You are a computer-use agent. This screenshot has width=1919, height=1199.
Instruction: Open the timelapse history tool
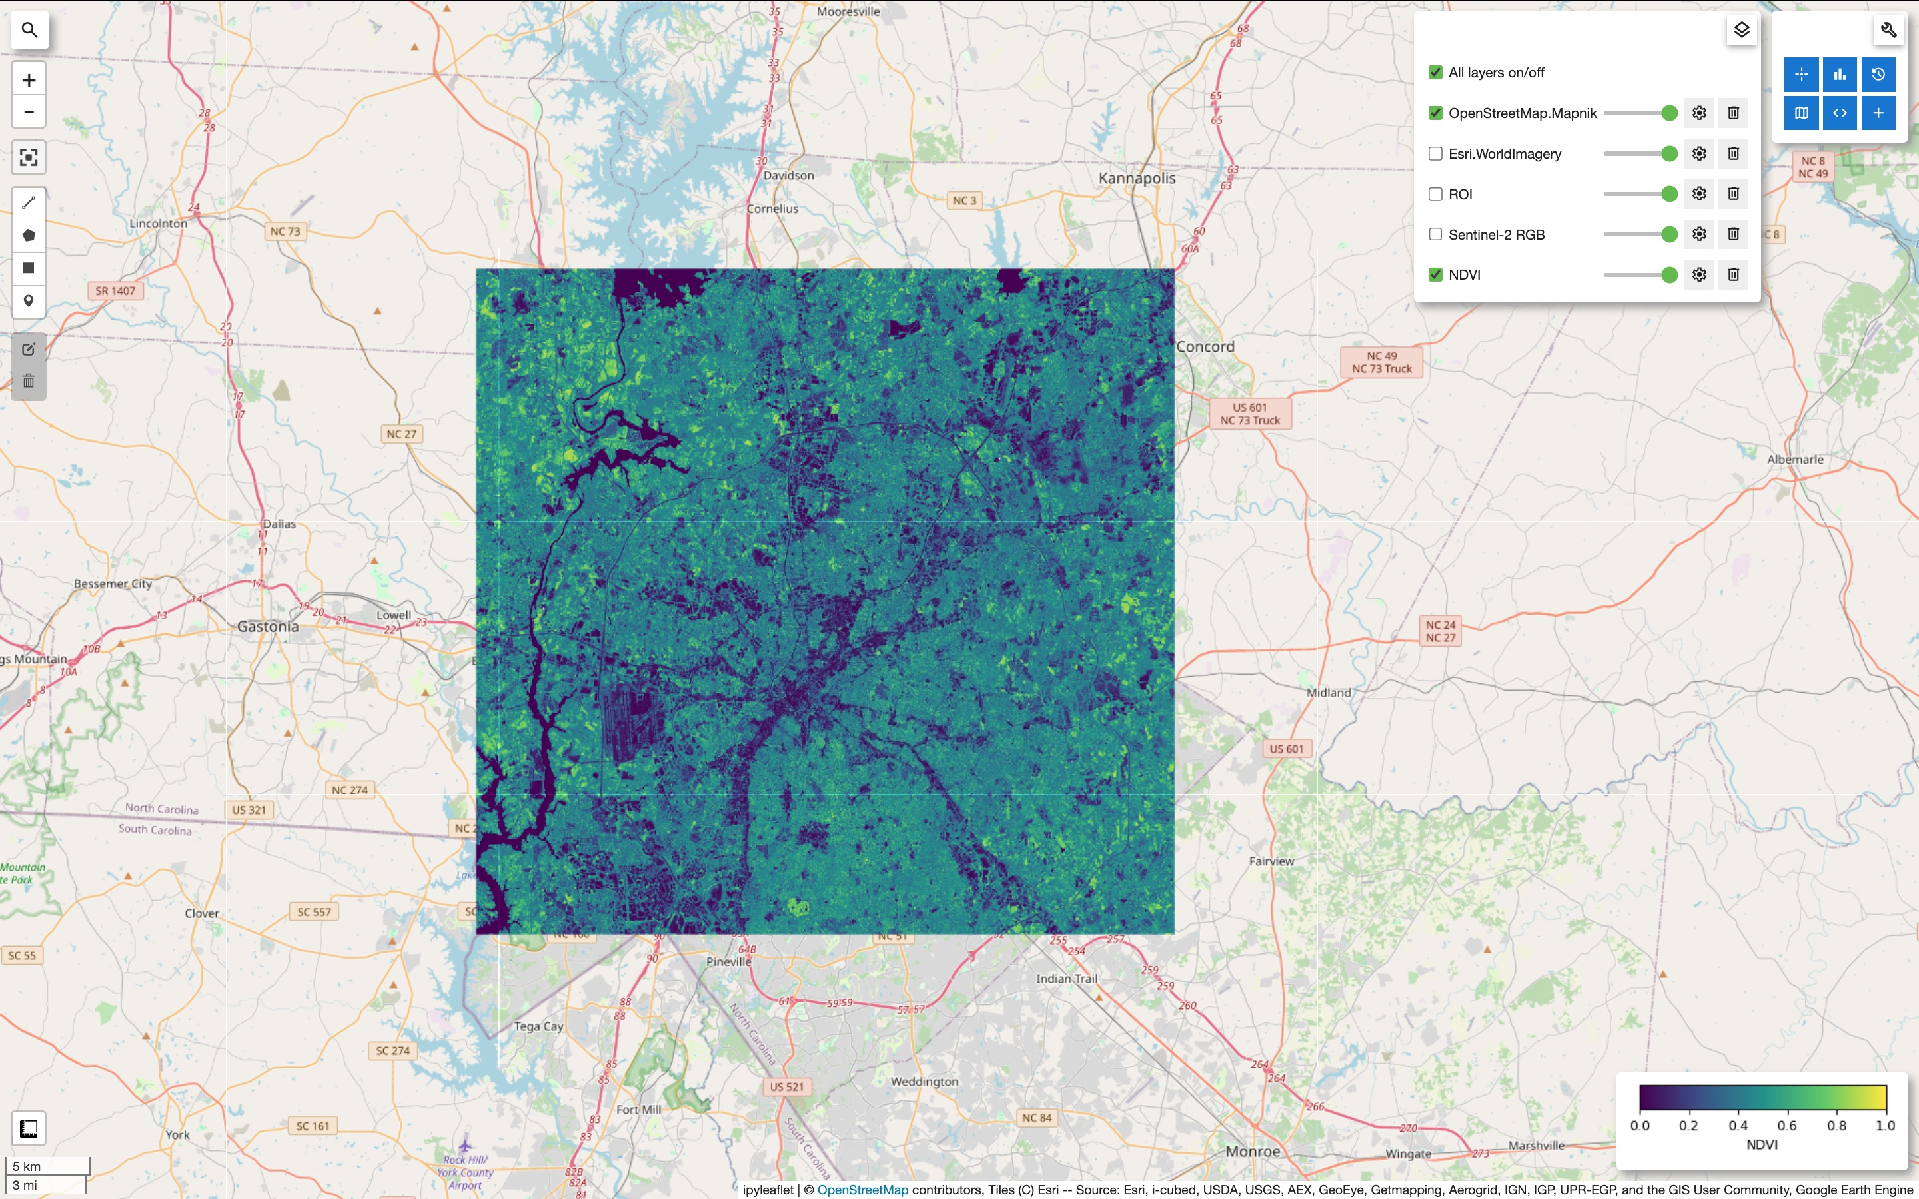tap(1878, 75)
